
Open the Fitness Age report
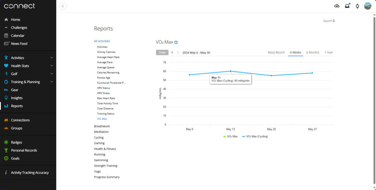pos(103,78)
